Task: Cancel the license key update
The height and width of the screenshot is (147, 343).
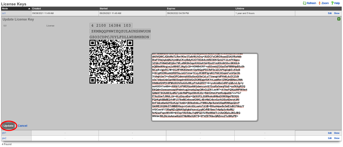Action: click(23, 126)
